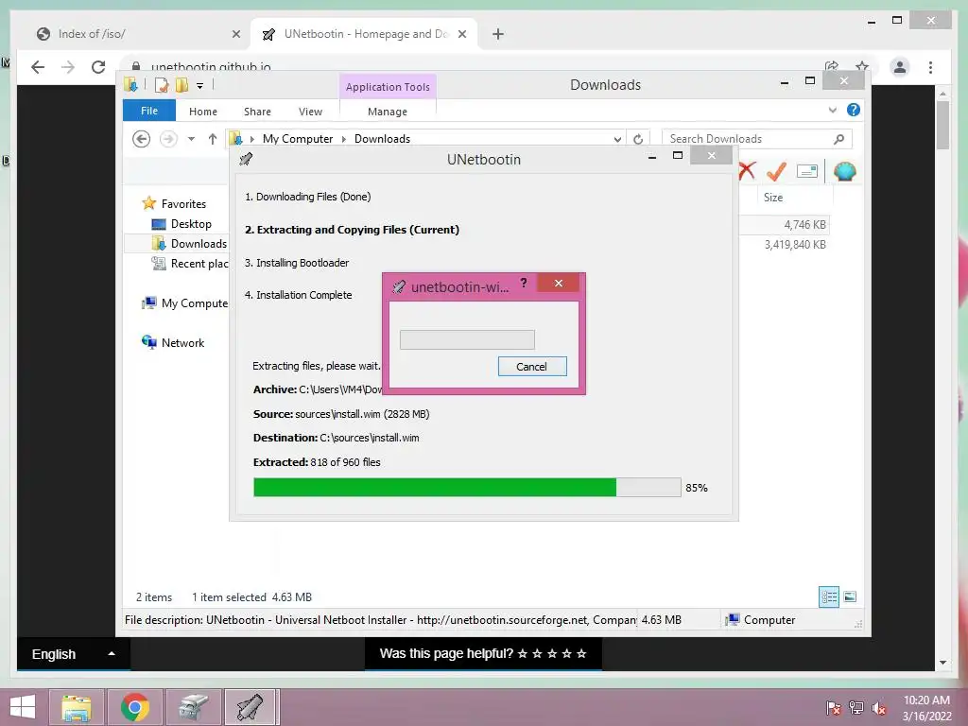
Task: Click the Search Downloads field
Action: [x=756, y=139]
